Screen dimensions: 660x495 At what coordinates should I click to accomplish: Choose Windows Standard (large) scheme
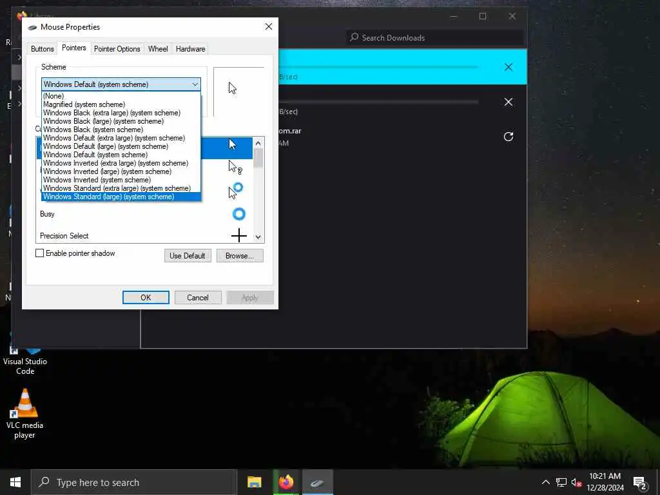coord(121,197)
